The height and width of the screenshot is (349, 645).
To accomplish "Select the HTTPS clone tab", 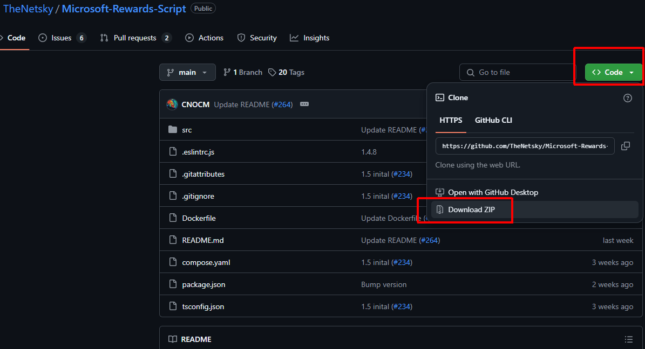I will click(x=451, y=120).
